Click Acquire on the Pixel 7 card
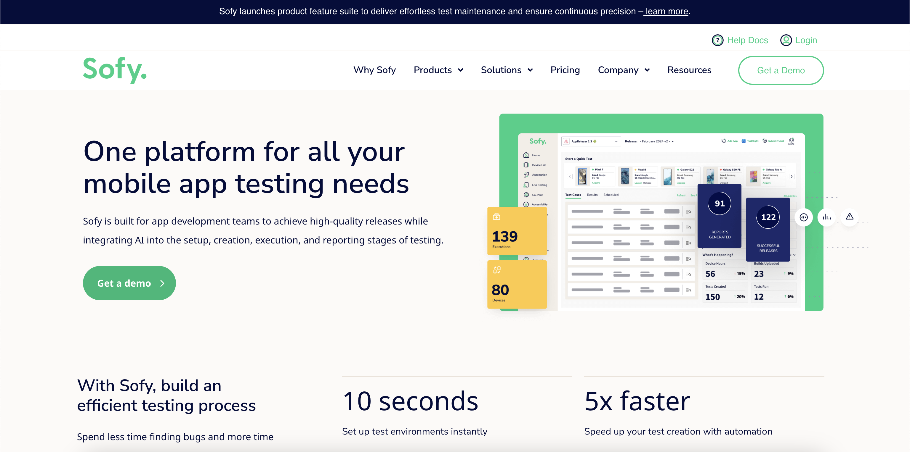This screenshot has width=910, height=452. (596, 183)
